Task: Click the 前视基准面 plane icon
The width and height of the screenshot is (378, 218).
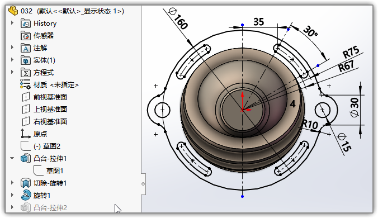Action: coord(26,97)
